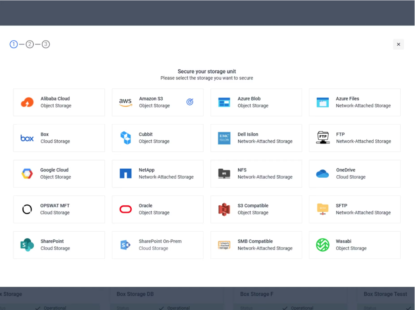The width and height of the screenshot is (415, 310).
Task: Select the Dell Isilon storage card
Action: click(256, 138)
